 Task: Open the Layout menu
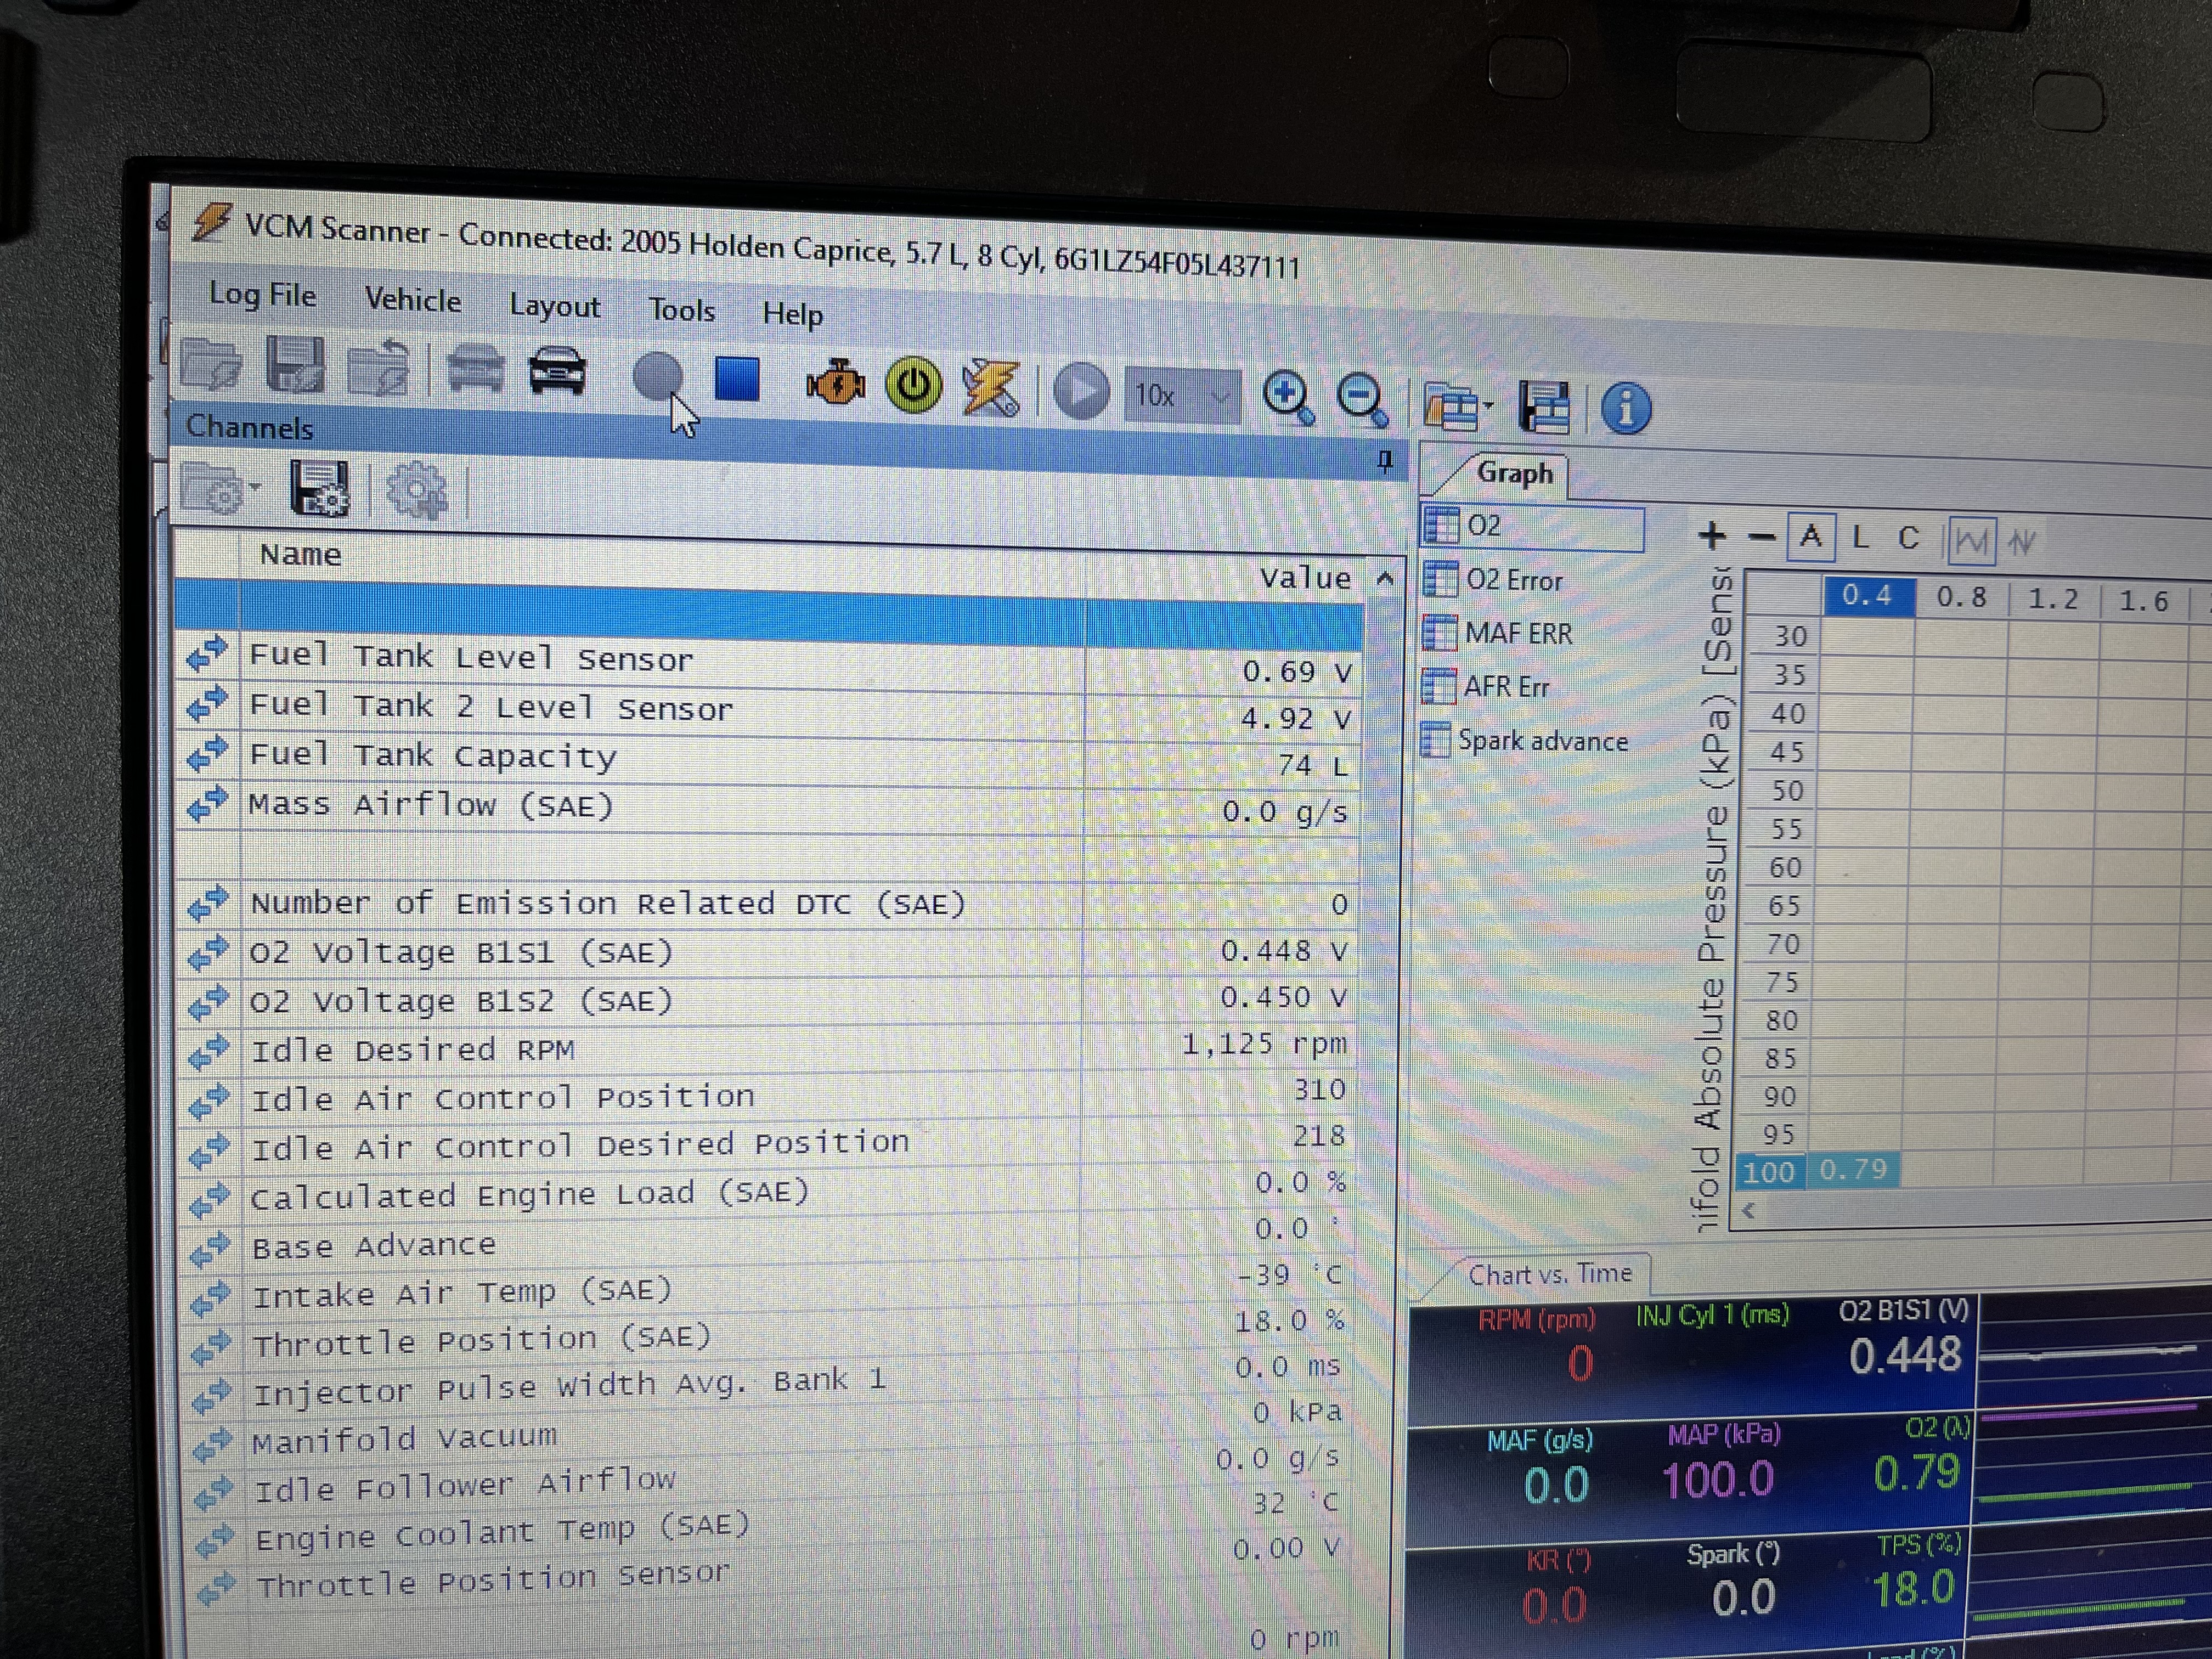click(555, 306)
